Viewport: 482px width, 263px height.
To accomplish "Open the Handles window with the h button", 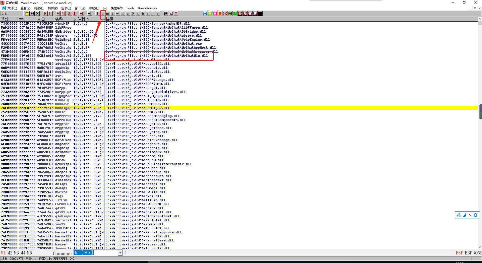I will point(123,14).
